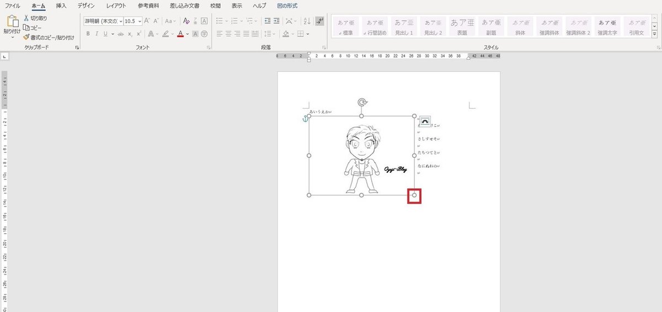Apply the 標準 style
The width and height of the screenshot is (662, 312).
pos(345,27)
